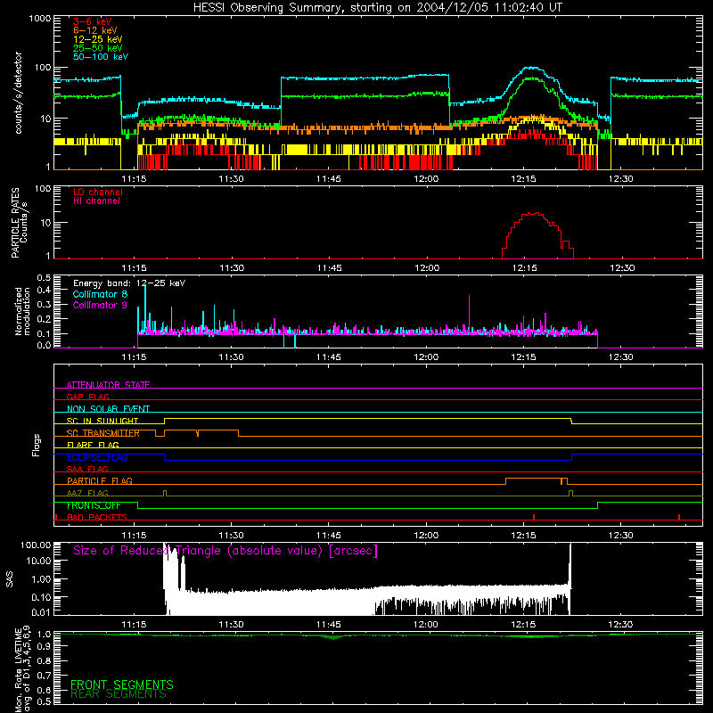Click the ATTENUATOR STATE flag label
The image size is (713, 713).
pyautogui.click(x=108, y=385)
